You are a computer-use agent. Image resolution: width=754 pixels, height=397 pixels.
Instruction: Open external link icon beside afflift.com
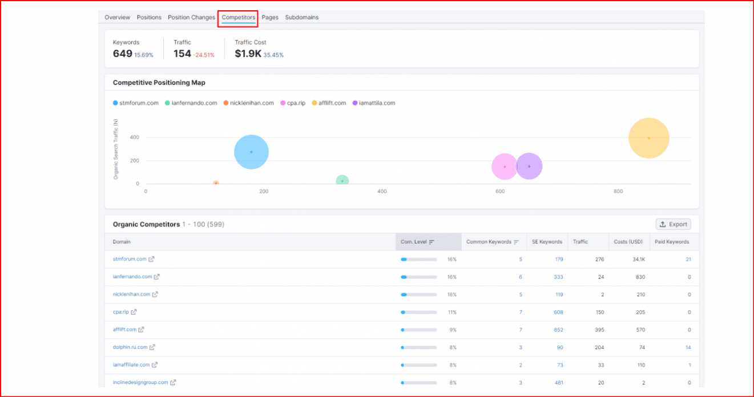click(142, 330)
